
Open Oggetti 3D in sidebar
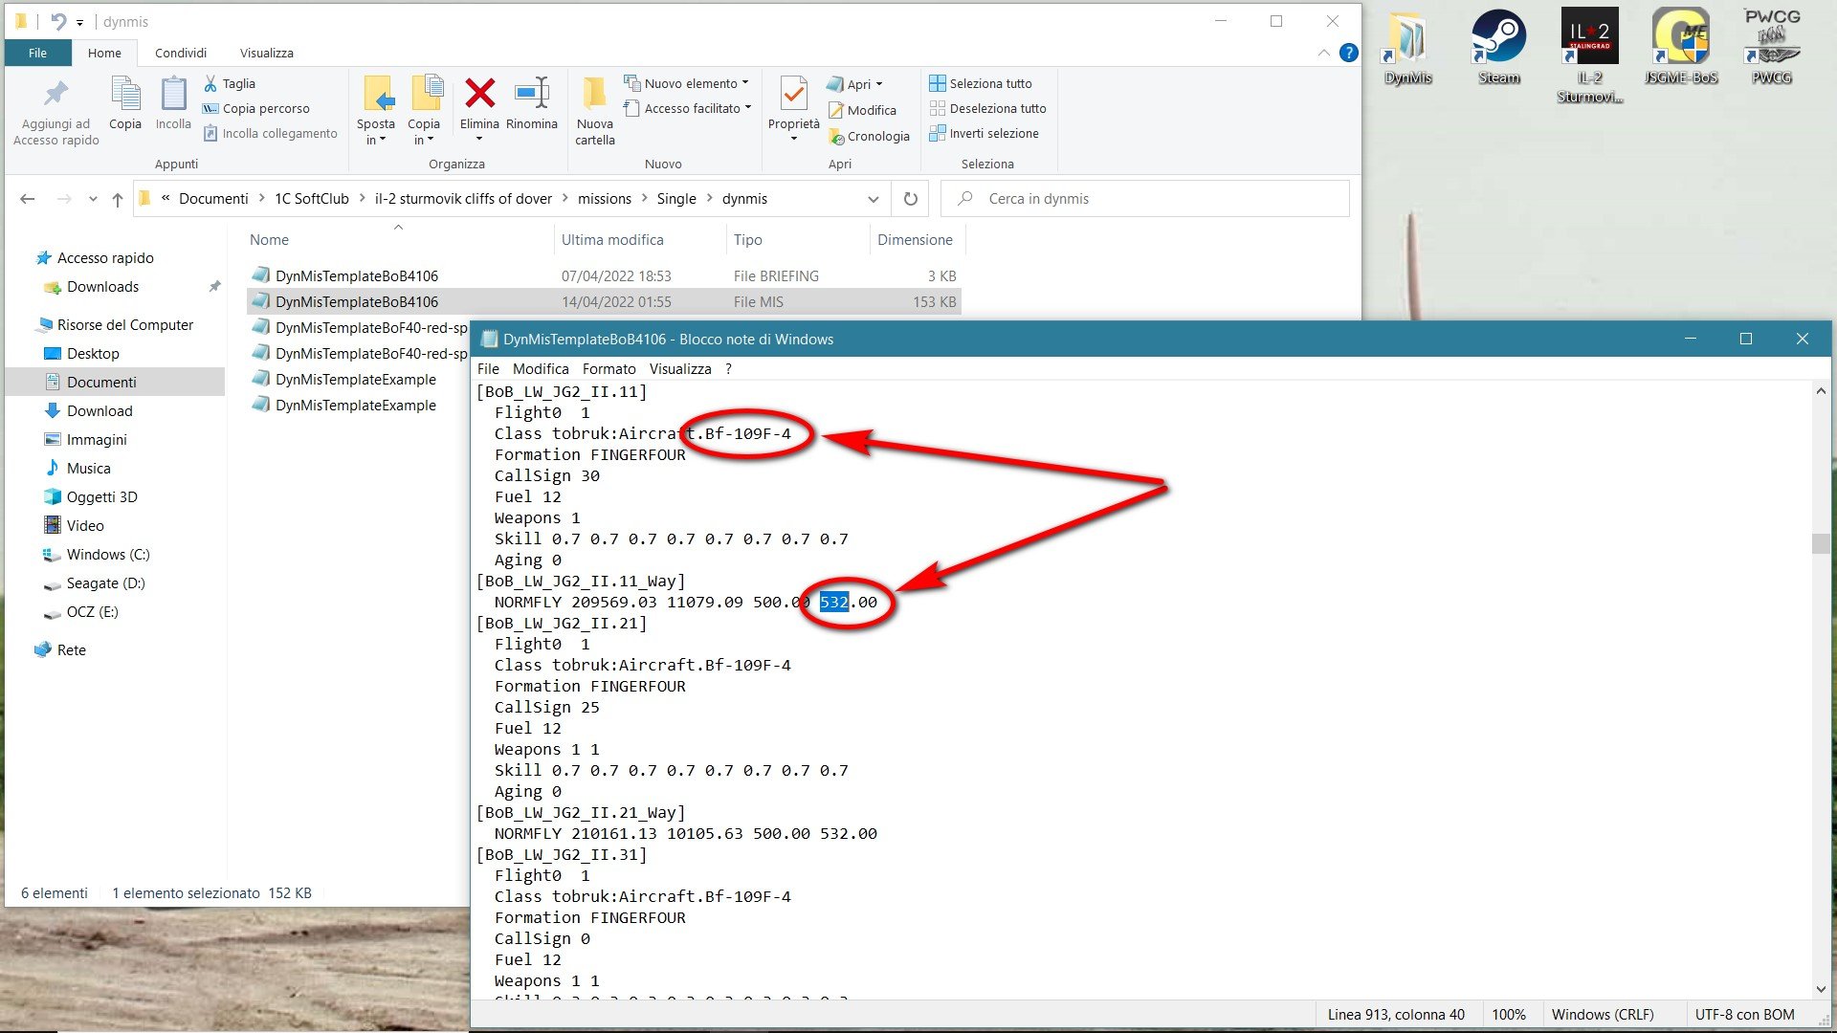coord(101,496)
